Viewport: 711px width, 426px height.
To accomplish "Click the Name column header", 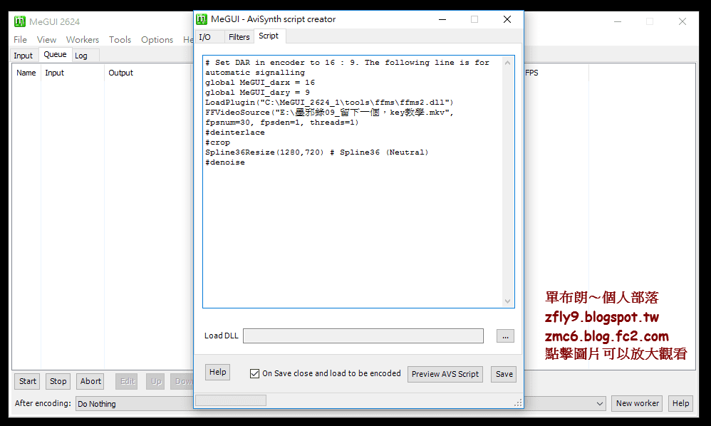I will (x=26, y=73).
